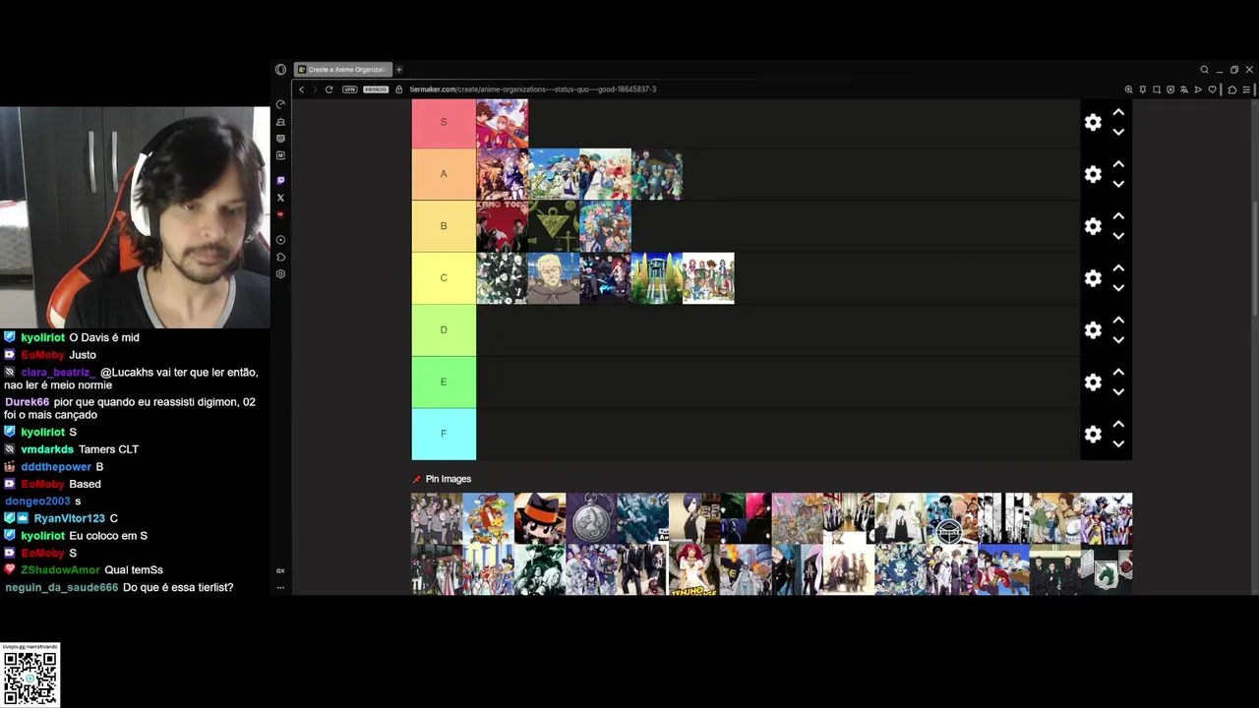Move F tier row up

pyautogui.click(x=1118, y=424)
